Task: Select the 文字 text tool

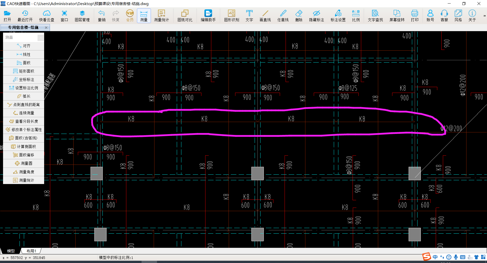Action: tap(249, 16)
